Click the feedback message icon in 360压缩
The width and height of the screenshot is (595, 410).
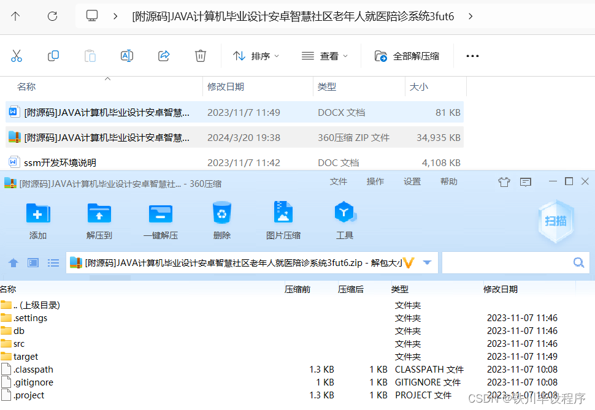tap(526, 182)
